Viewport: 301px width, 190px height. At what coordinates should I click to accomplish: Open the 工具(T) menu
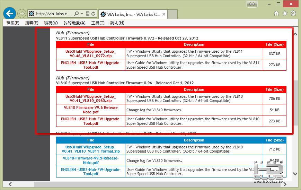pyautogui.click(x=98, y=23)
